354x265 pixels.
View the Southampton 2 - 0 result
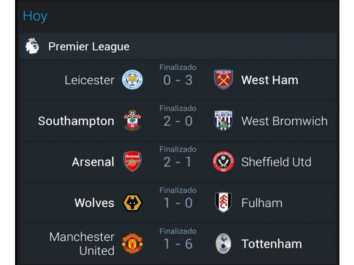[x=178, y=121]
